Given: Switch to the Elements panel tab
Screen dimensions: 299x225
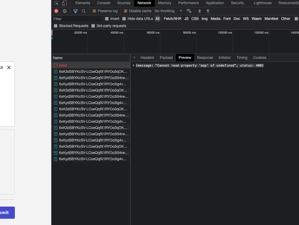Looking at the screenshot, I should tap(83, 3).
